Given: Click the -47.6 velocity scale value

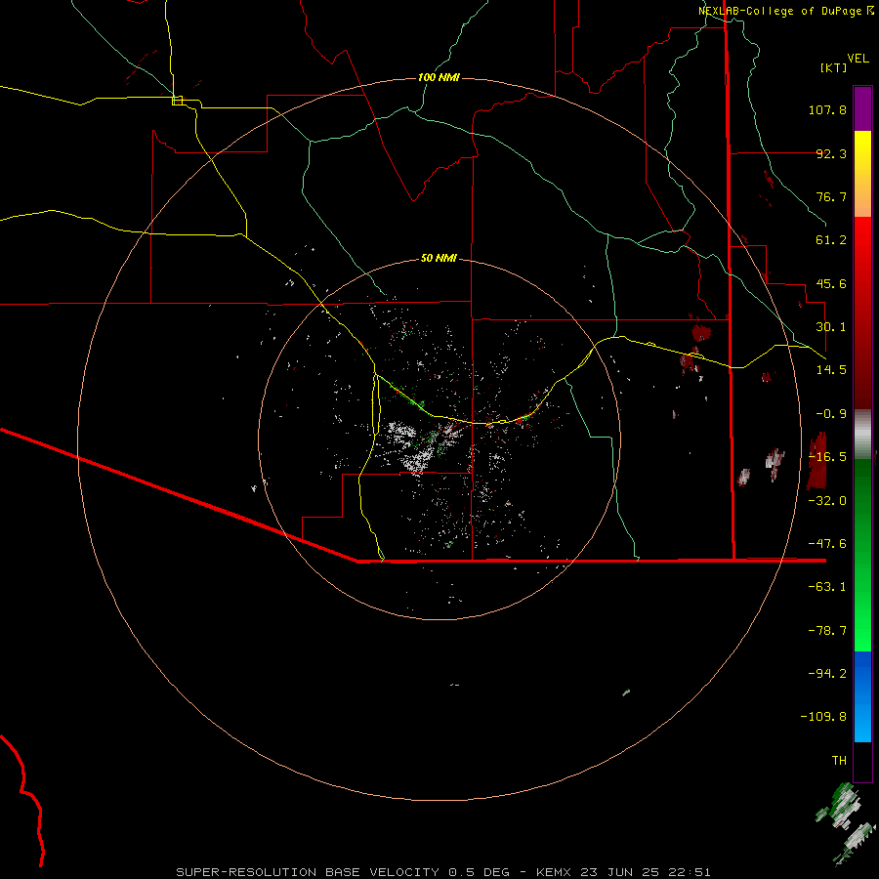Looking at the screenshot, I should 827,544.
